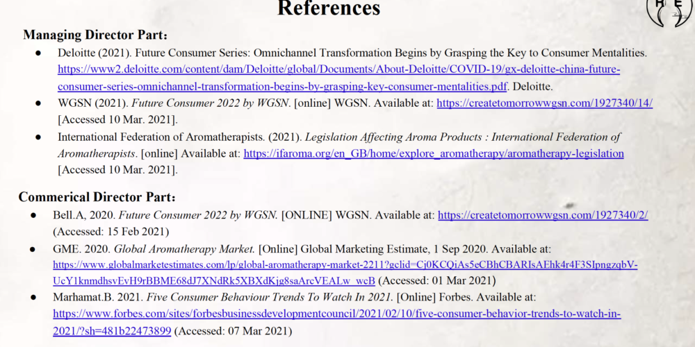
Task: Click 'International Federation of Aromatherapists. (2021)' text
Action: tap(179, 137)
